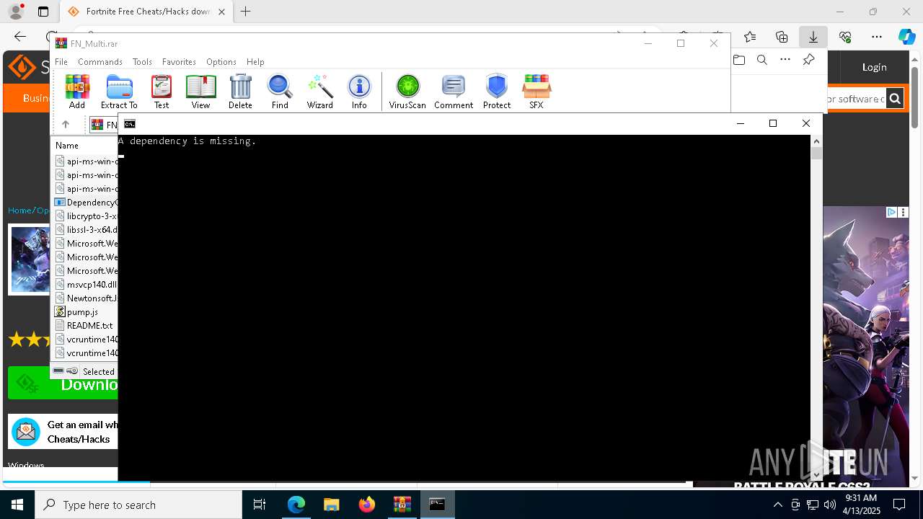Open Edge tab actions menu
The height and width of the screenshot is (519, 923).
pyautogui.click(x=43, y=12)
